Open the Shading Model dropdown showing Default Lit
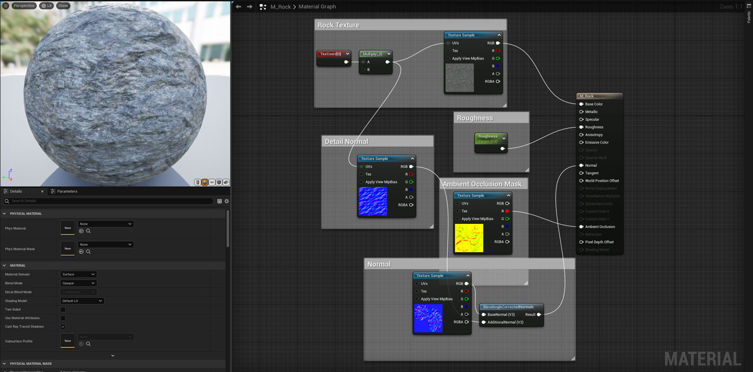This screenshot has height=372, width=753. point(82,300)
